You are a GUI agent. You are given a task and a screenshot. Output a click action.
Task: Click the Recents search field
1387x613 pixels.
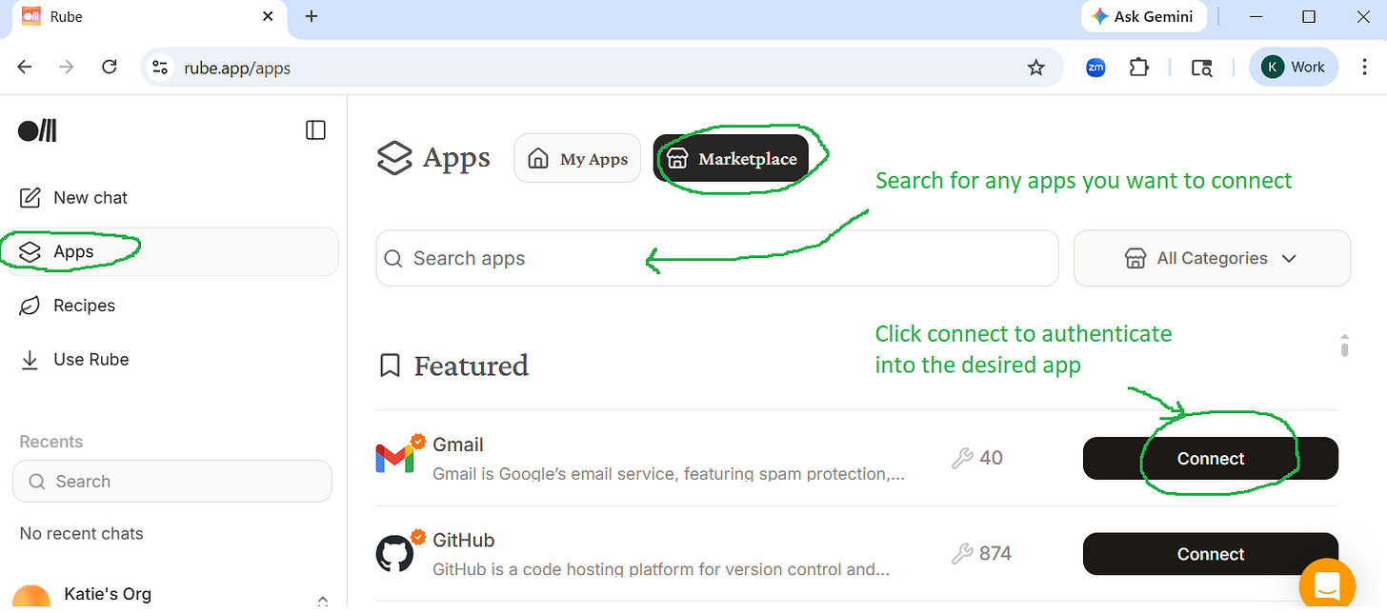click(x=172, y=482)
